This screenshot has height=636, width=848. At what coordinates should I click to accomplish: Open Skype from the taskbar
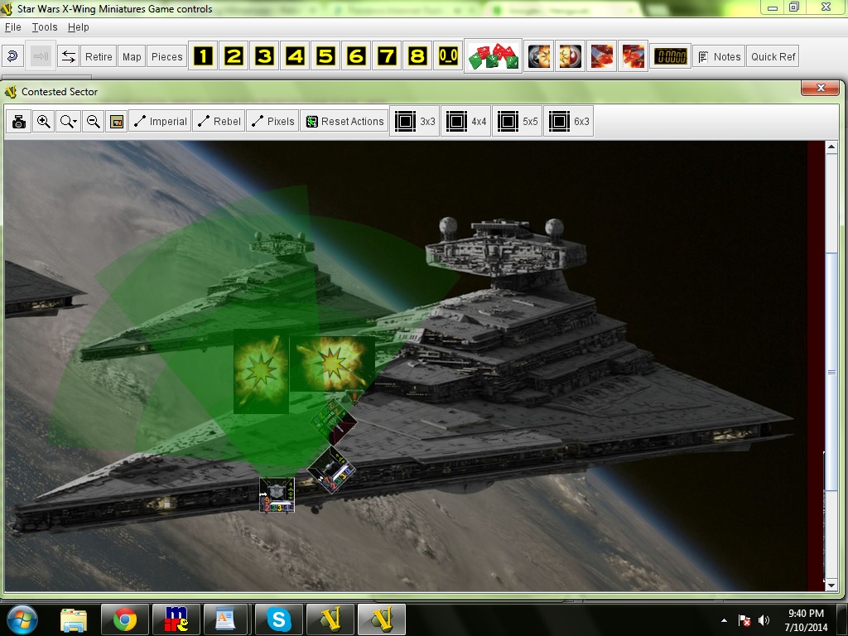click(x=279, y=619)
